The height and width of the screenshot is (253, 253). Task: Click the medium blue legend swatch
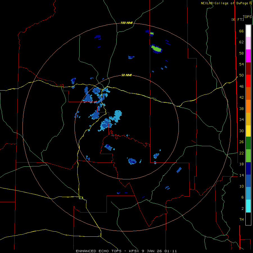click(x=248, y=181)
